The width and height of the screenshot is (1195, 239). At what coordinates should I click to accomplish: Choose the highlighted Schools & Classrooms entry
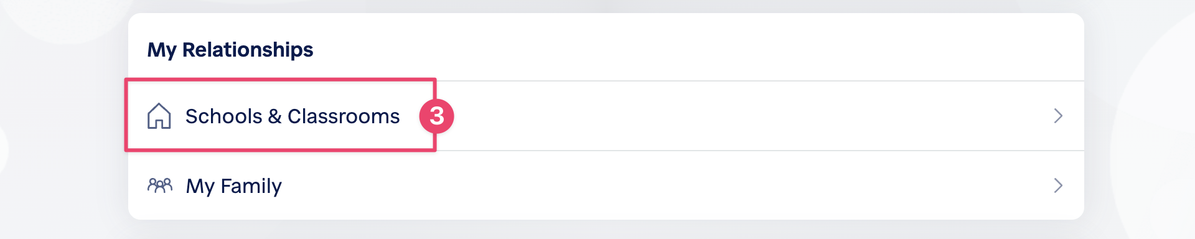pos(280,115)
